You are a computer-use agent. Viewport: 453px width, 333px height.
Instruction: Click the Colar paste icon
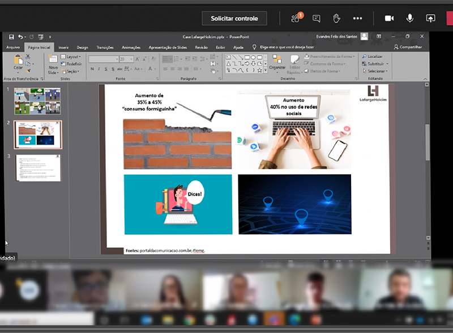[18, 60]
